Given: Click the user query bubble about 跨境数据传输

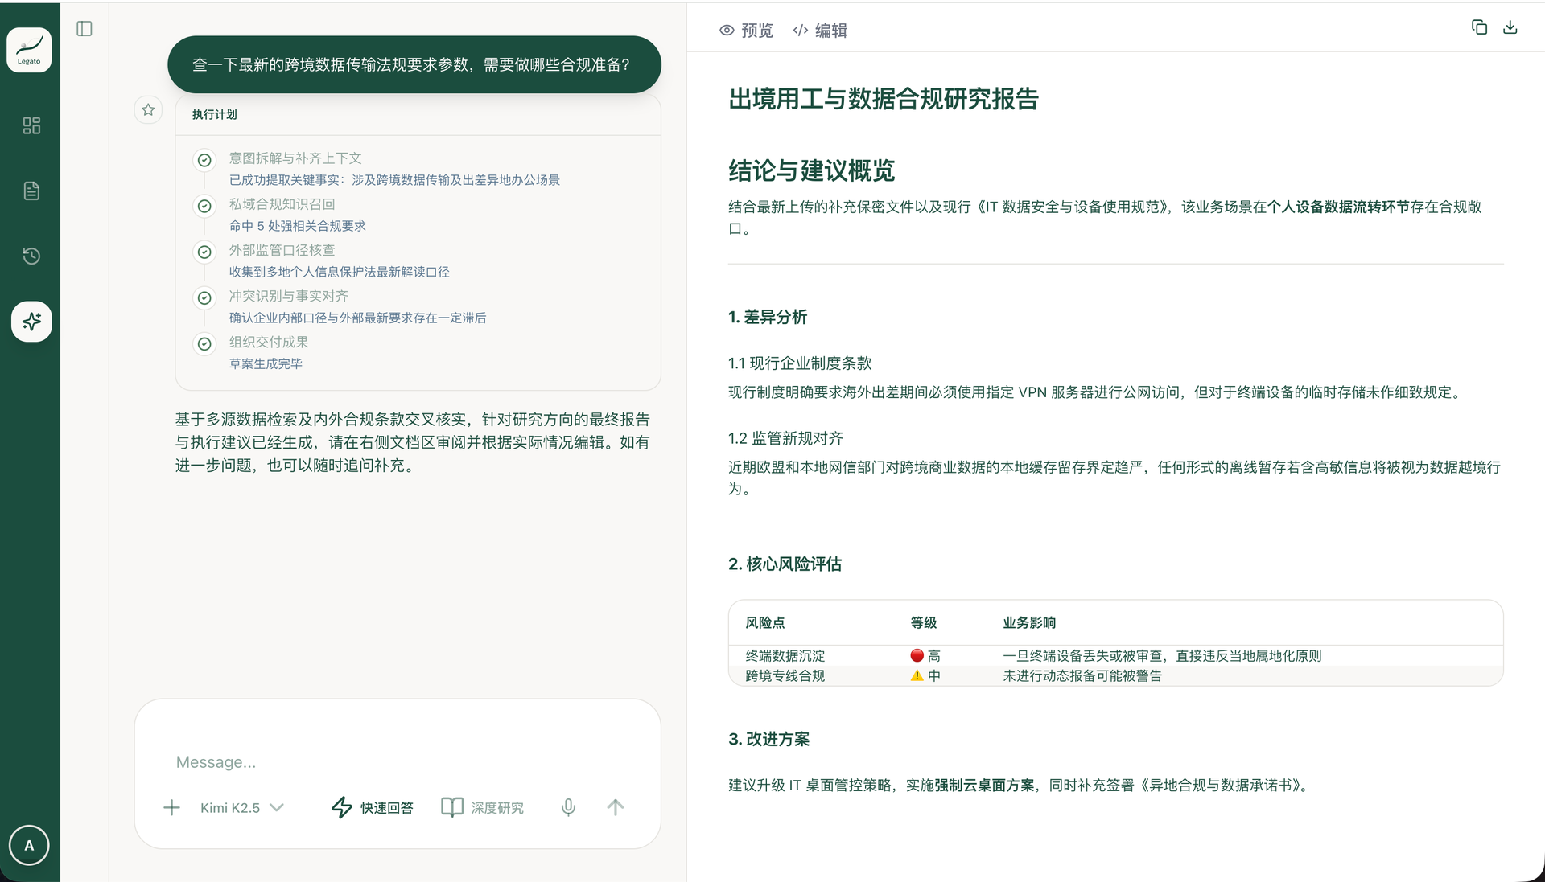Looking at the screenshot, I should 414,64.
